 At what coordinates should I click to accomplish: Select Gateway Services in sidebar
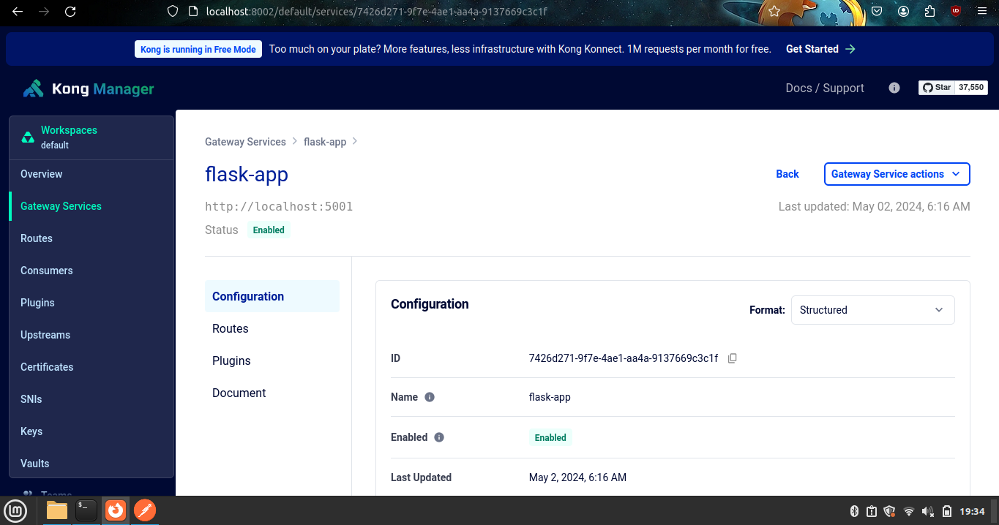tap(91, 206)
